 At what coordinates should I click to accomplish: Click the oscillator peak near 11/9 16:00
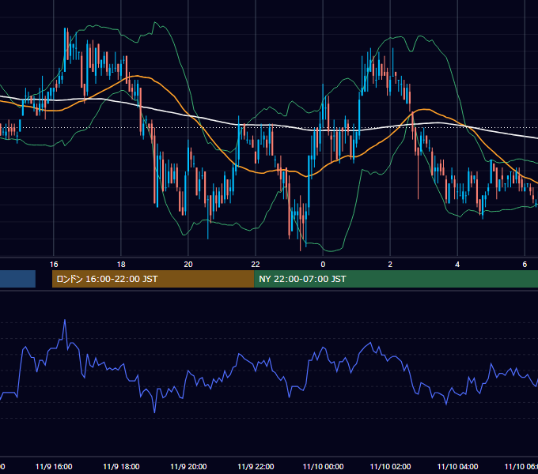(65, 321)
